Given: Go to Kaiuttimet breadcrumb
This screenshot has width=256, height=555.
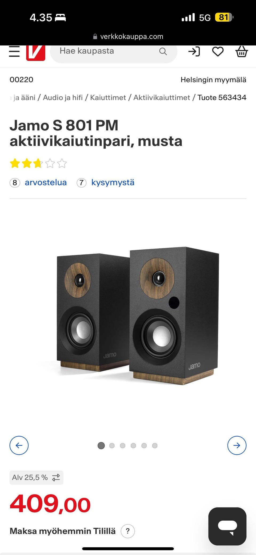Looking at the screenshot, I should click(x=108, y=97).
